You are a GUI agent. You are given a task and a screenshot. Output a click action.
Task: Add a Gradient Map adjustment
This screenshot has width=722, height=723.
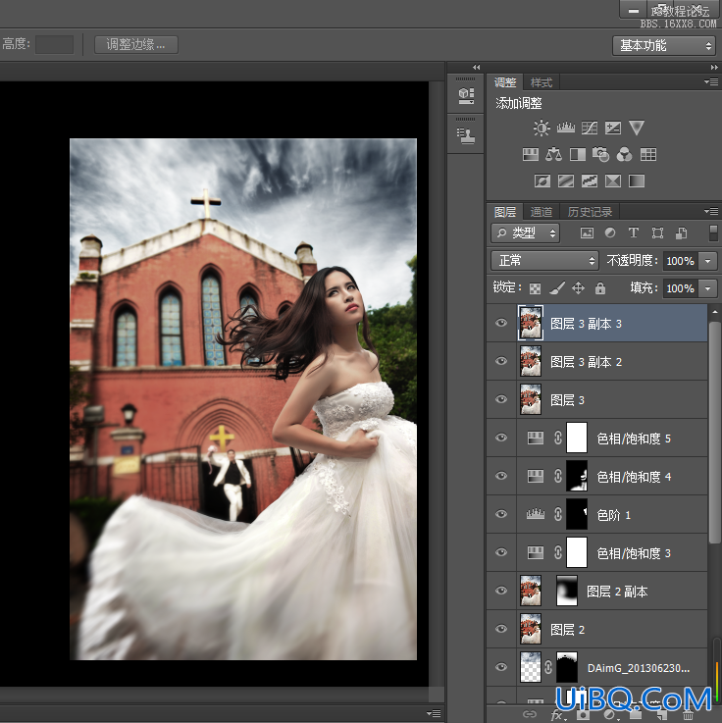coord(637,181)
